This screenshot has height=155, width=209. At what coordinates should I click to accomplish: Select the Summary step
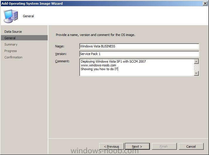click(11, 44)
